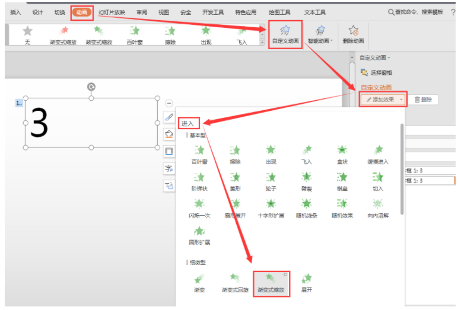Open the 绘图工具 tab
Screen dimensions: 458x310
279,12
